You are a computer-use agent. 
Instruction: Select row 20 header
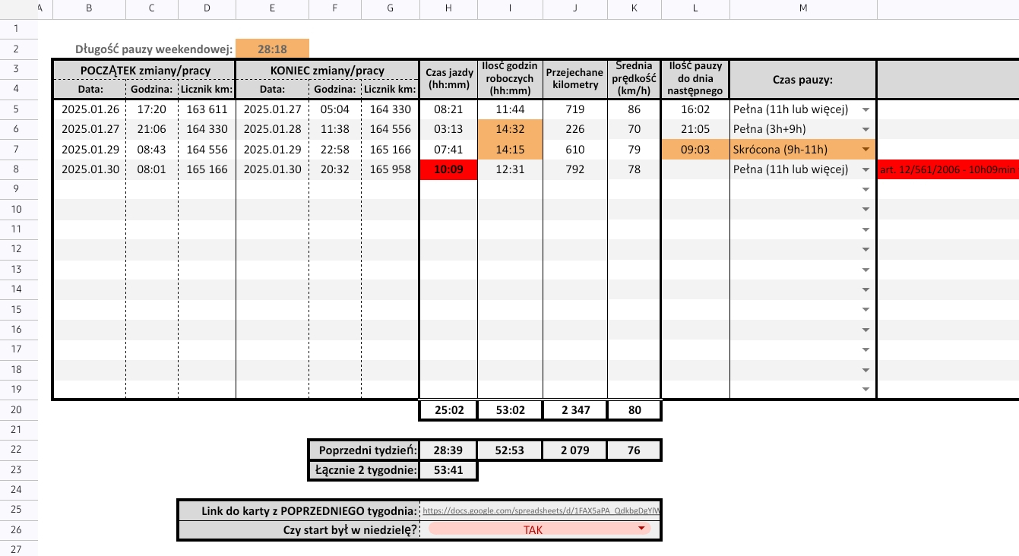(x=18, y=410)
